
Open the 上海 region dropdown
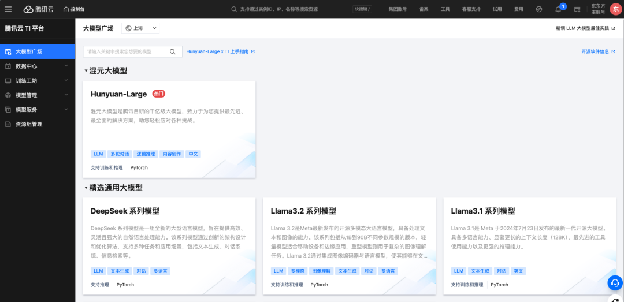tap(140, 28)
